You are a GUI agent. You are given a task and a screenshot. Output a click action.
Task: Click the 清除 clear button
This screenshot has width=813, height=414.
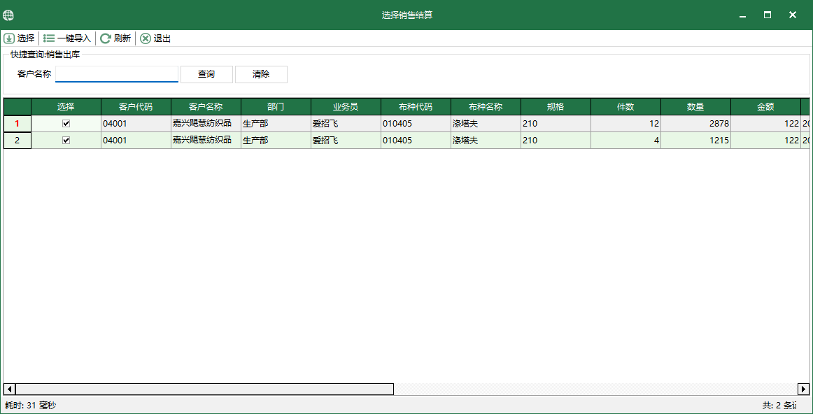pyautogui.click(x=261, y=74)
